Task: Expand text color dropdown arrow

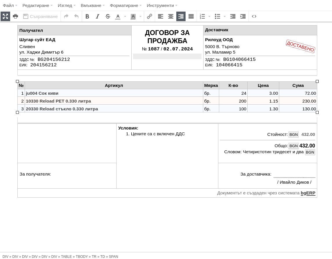Action: coord(125,16)
